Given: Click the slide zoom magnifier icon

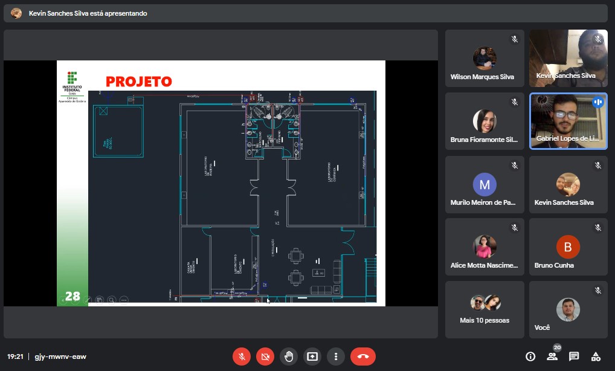Looking at the screenshot, I should pyautogui.click(x=112, y=300).
